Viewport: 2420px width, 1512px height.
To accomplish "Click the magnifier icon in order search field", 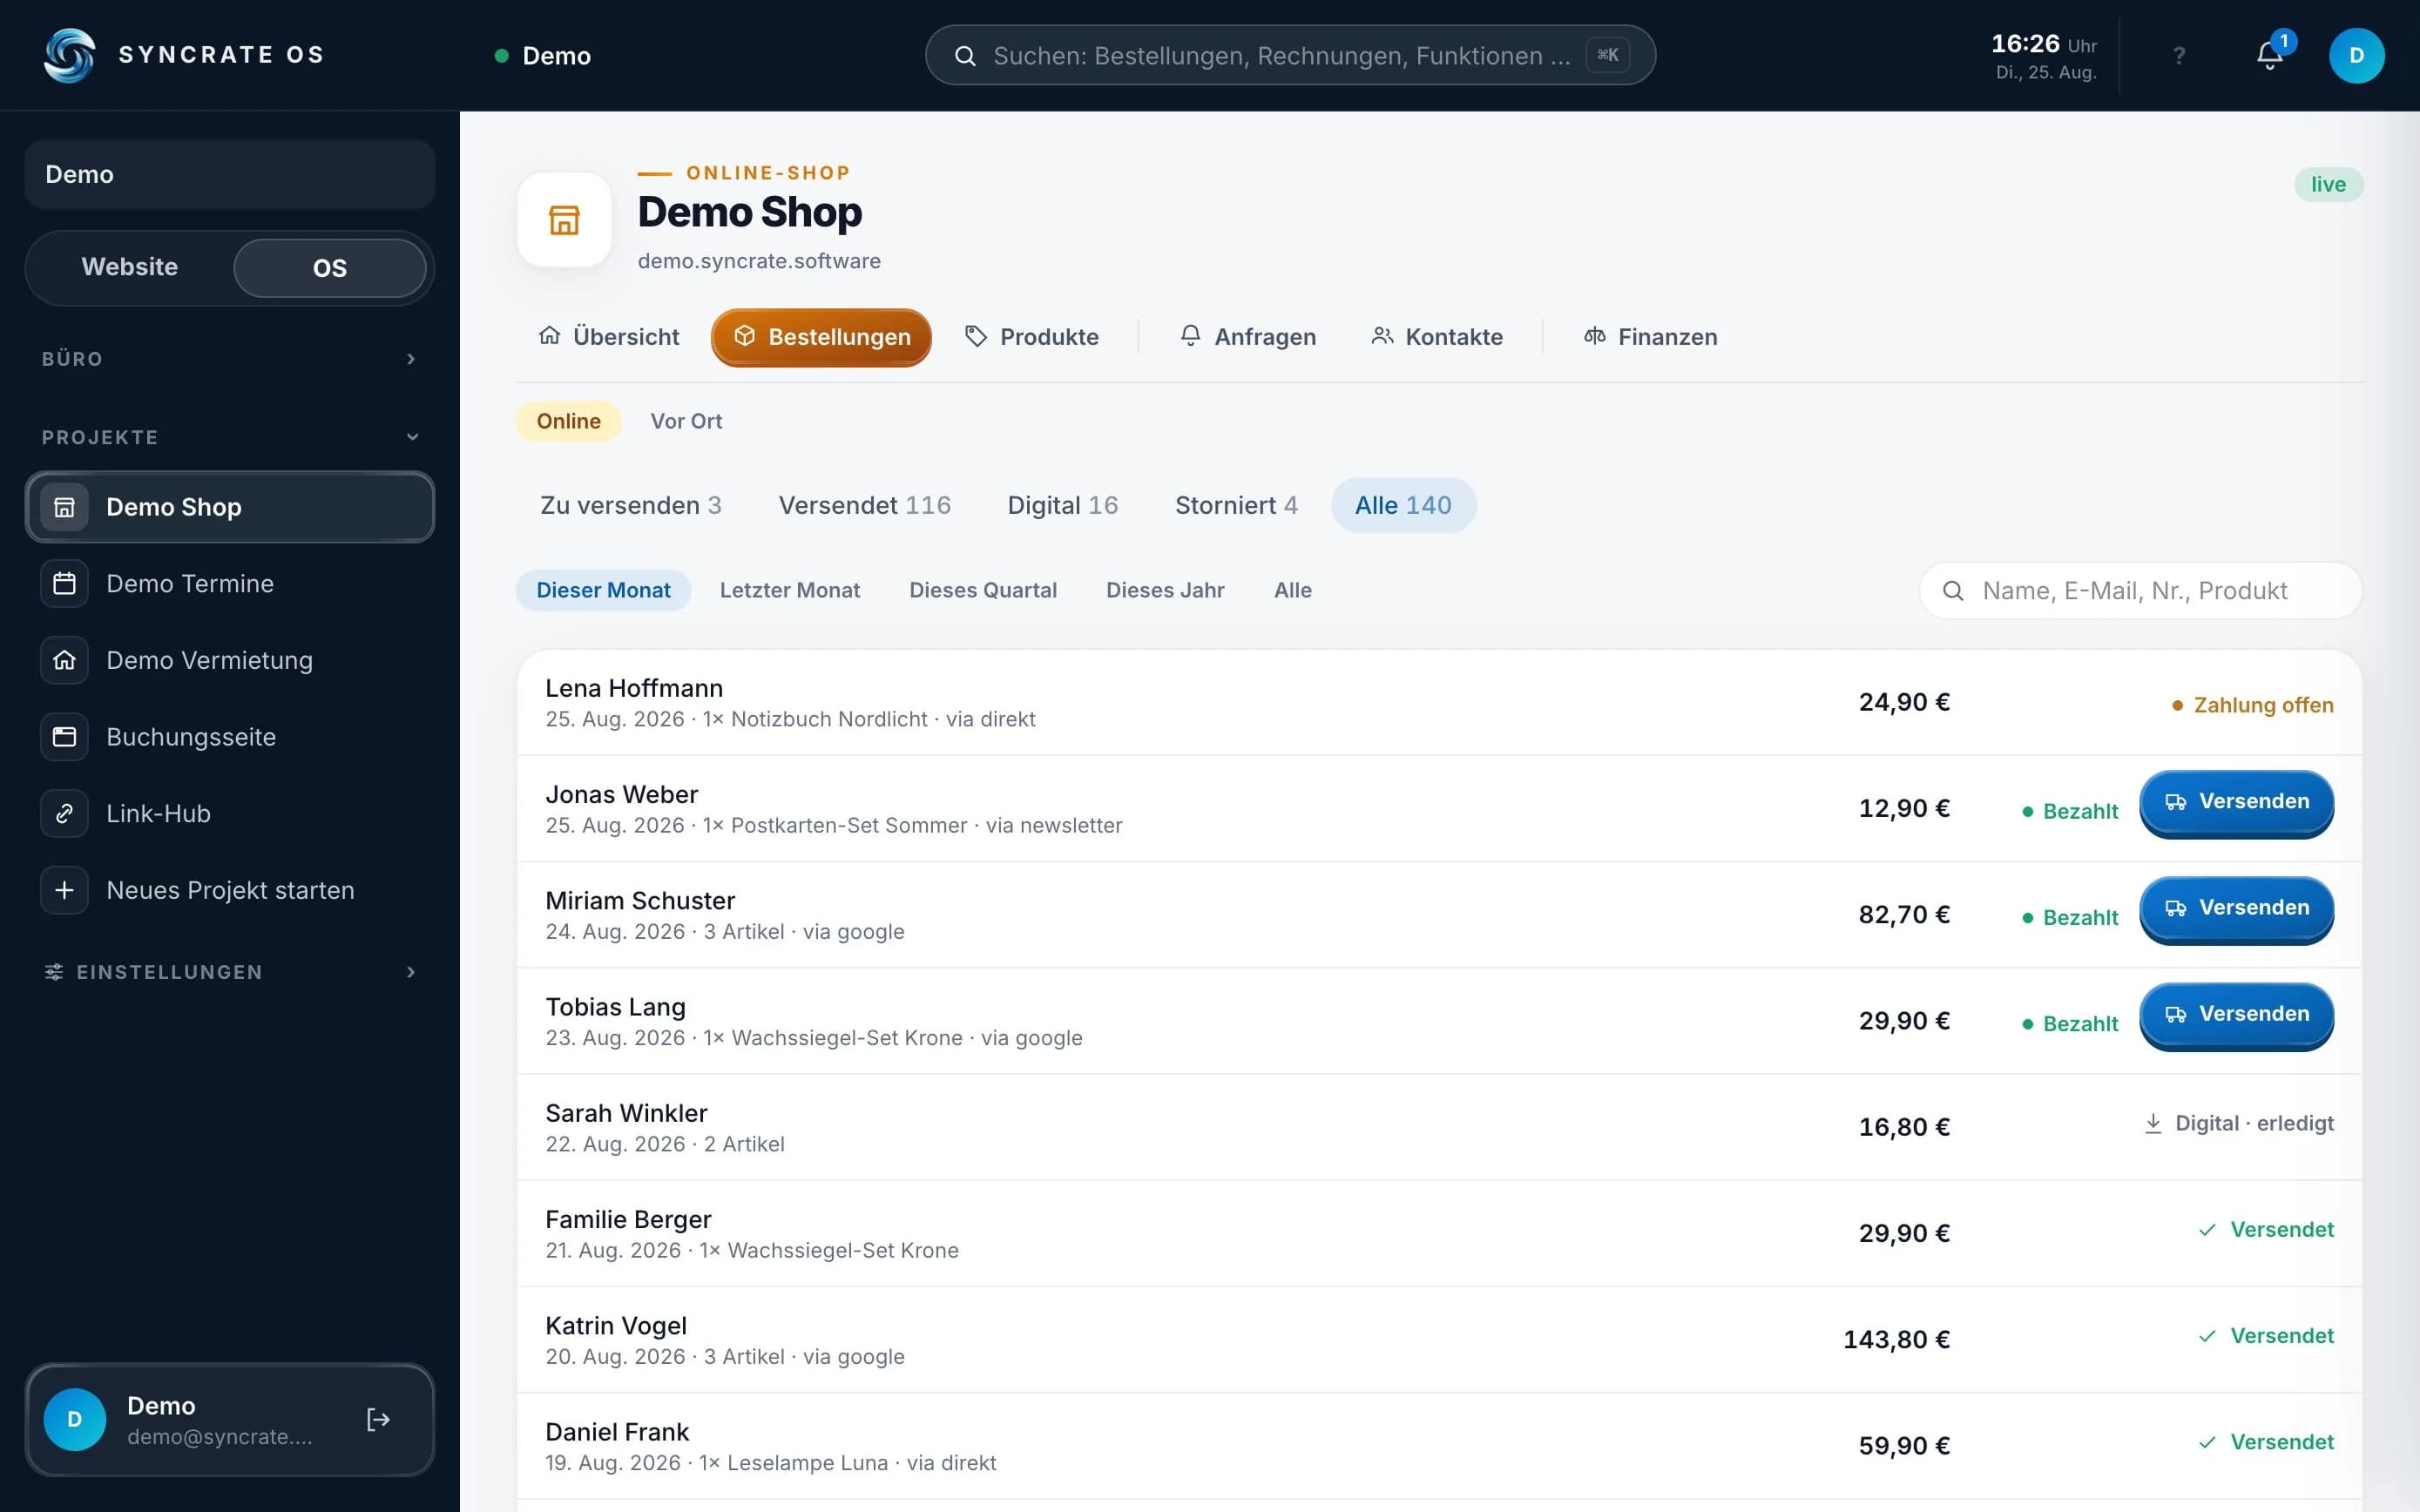I will click(1953, 591).
